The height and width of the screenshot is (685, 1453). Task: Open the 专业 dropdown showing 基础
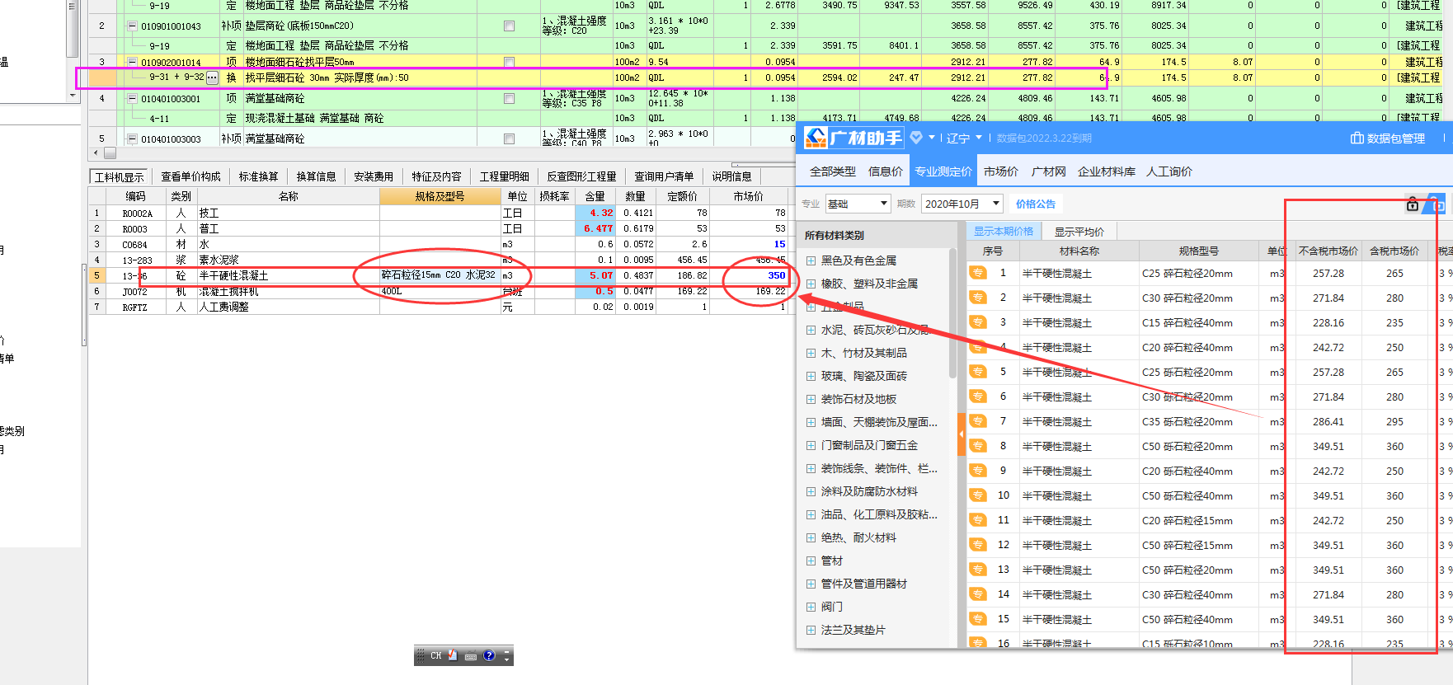858,204
